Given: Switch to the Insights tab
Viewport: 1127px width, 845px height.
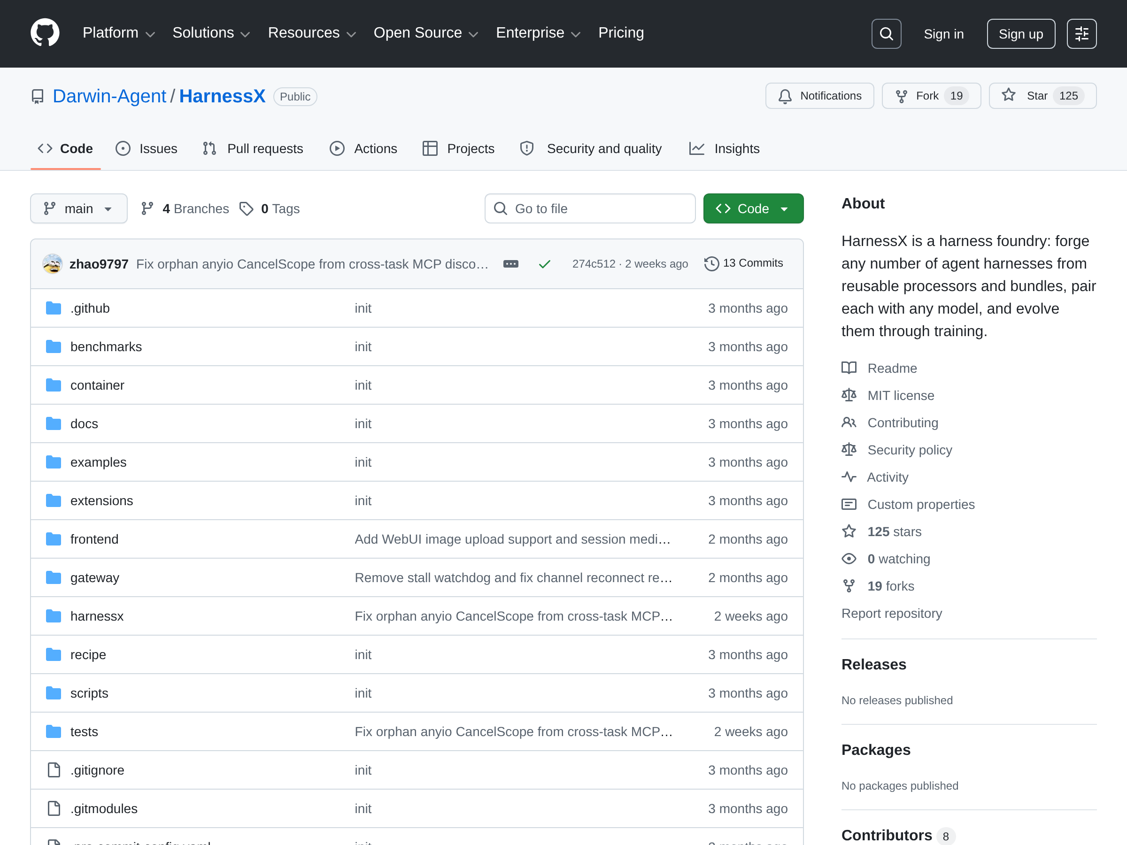Looking at the screenshot, I should point(725,149).
